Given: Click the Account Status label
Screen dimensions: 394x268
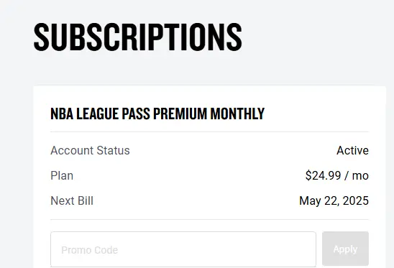Looking at the screenshot, I should click(90, 150).
